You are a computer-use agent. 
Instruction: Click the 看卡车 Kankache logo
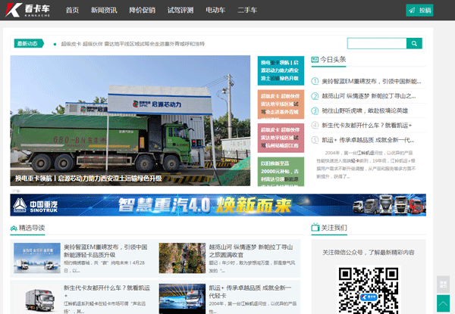click(27, 10)
